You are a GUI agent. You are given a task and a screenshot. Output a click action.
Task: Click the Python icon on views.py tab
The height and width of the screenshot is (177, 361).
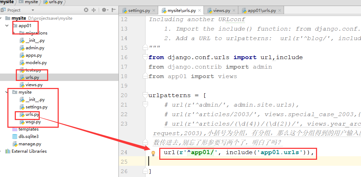(209, 11)
